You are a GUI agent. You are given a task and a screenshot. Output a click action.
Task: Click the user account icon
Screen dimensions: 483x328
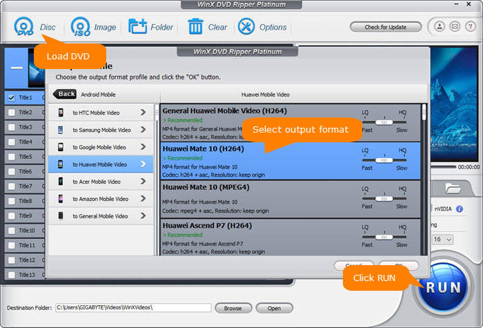pos(440,26)
